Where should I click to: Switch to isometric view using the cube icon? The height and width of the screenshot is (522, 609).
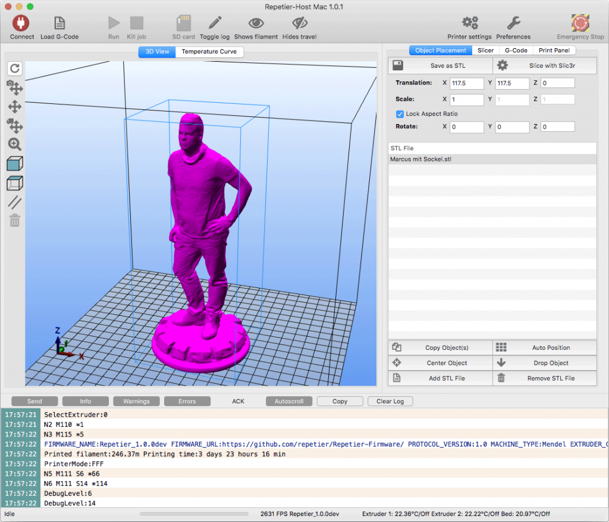coord(14,163)
